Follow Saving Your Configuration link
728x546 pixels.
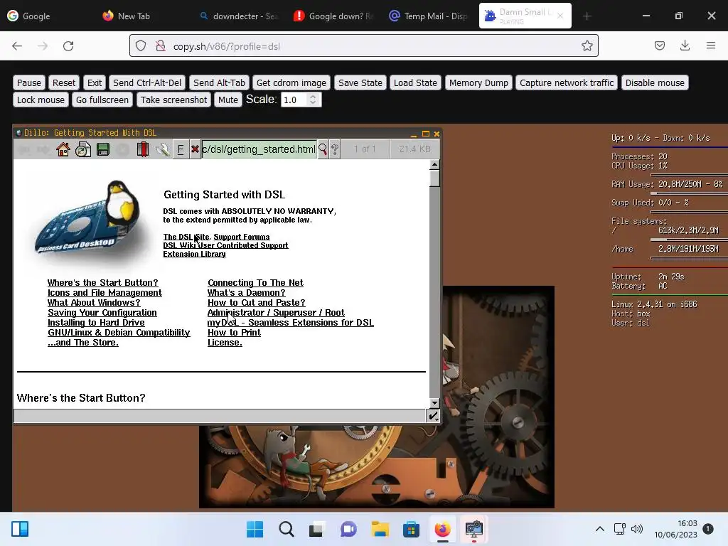pyautogui.click(x=102, y=313)
